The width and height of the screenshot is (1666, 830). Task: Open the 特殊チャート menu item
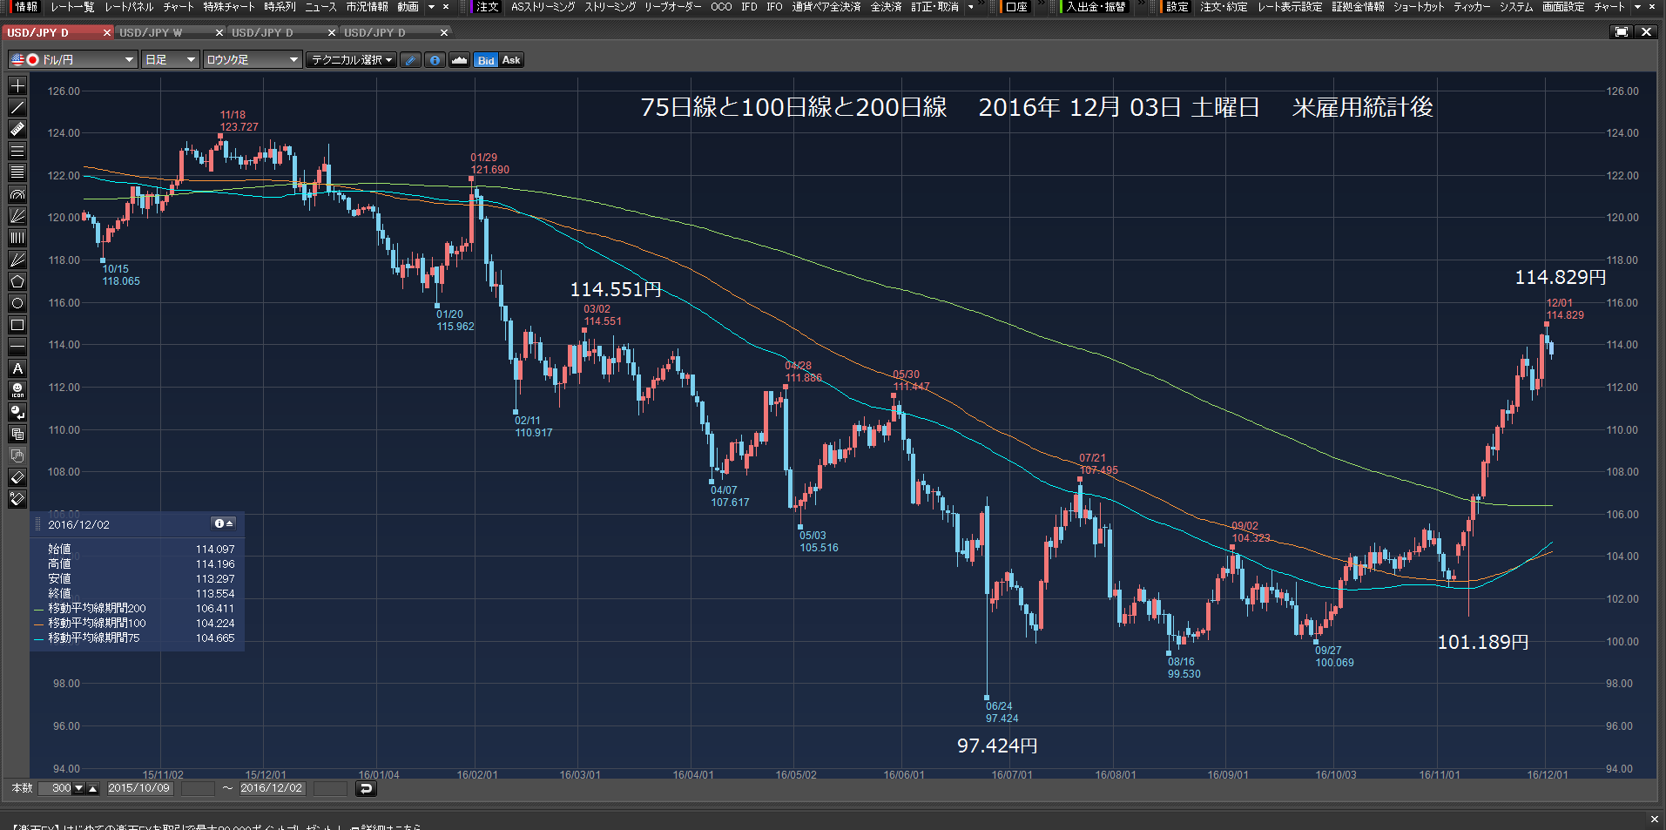pyautogui.click(x=229, y=7)
